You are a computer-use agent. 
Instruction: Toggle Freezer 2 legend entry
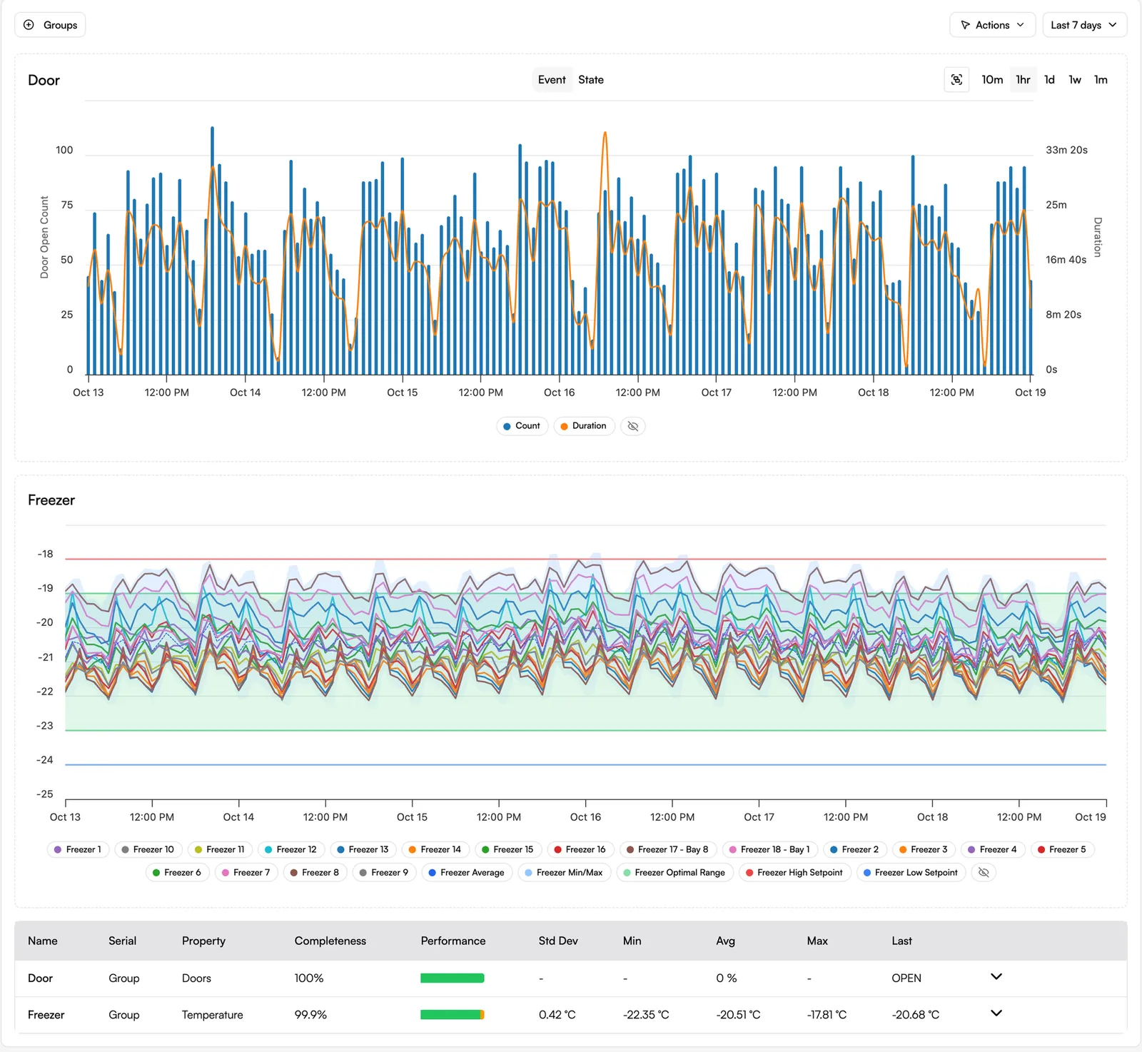(854, 849)
